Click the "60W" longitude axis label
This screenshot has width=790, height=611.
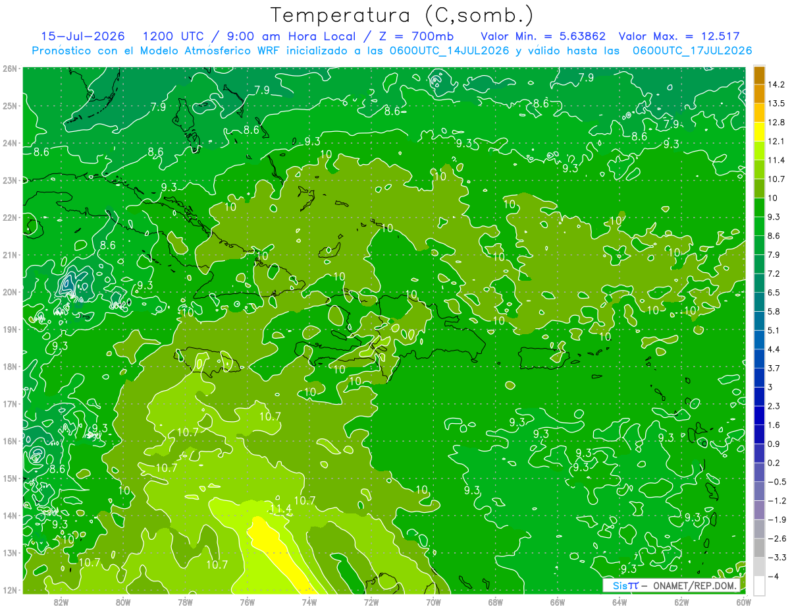point(743,602)
